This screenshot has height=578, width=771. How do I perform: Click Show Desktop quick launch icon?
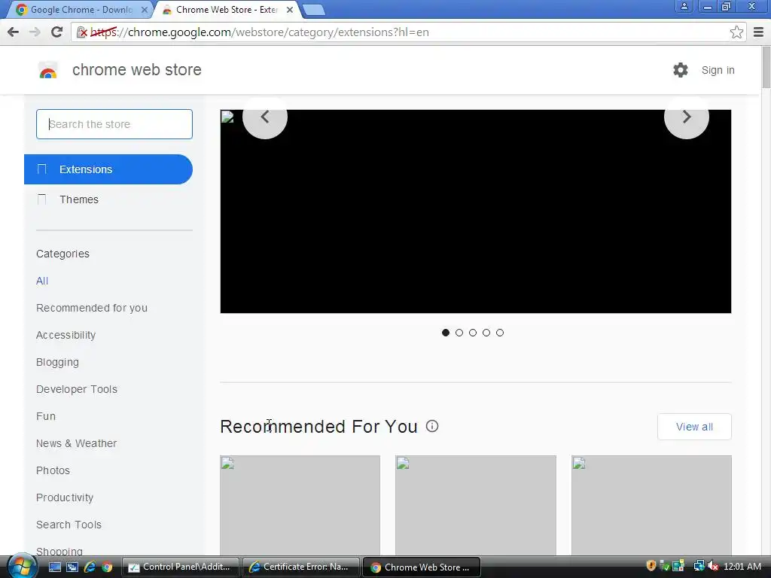pos(54,567)
